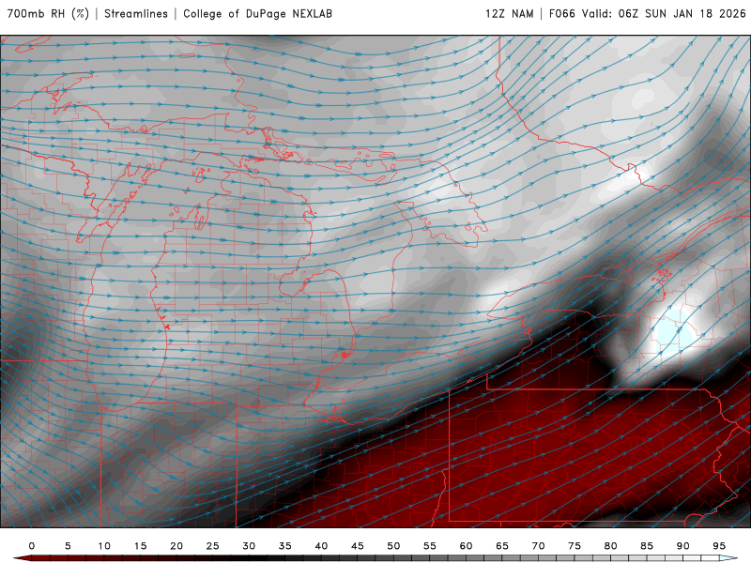Click the colorbar label '40'

click(x=321, y=546)
